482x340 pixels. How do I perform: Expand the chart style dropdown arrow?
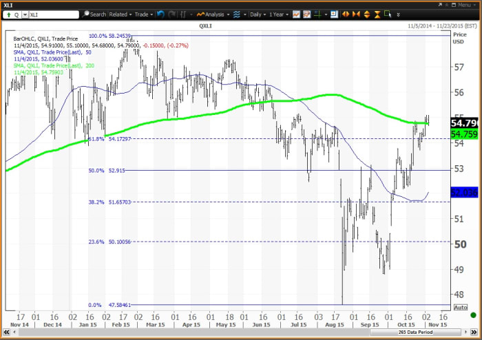click(x=191, y=14)
